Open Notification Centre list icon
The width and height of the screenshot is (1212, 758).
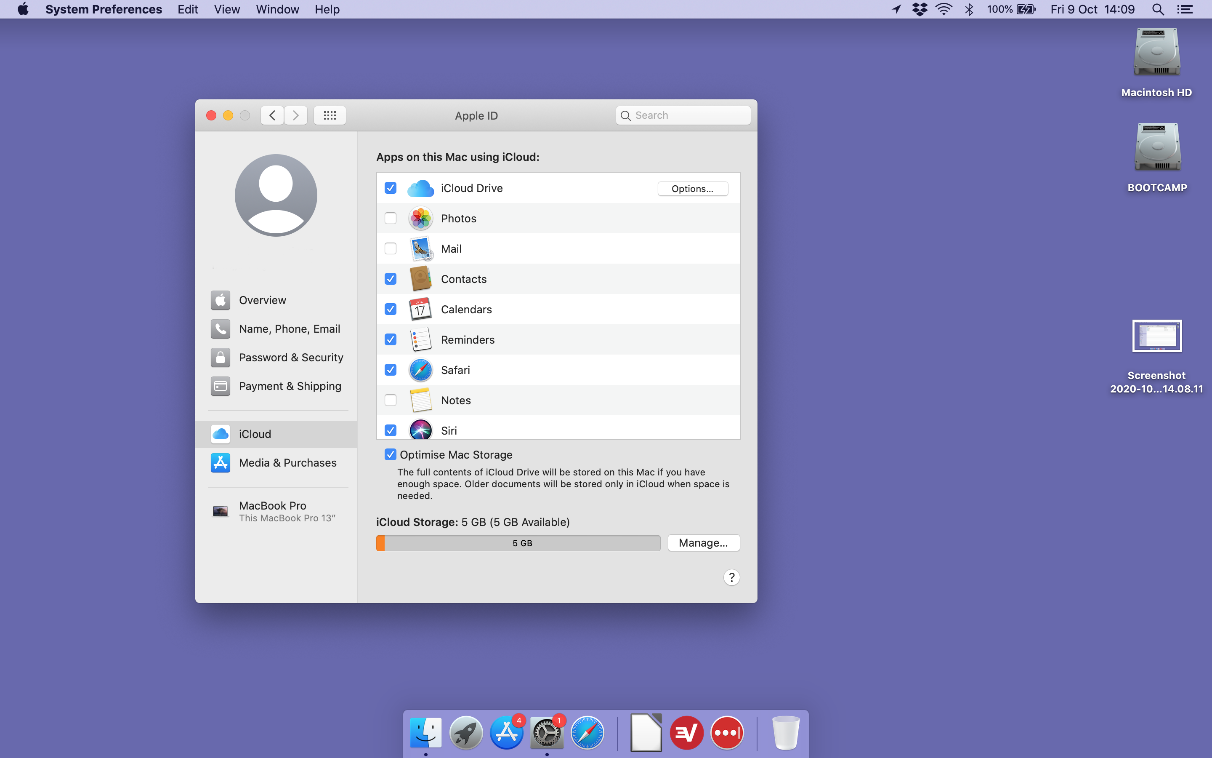pos(1185,9)
